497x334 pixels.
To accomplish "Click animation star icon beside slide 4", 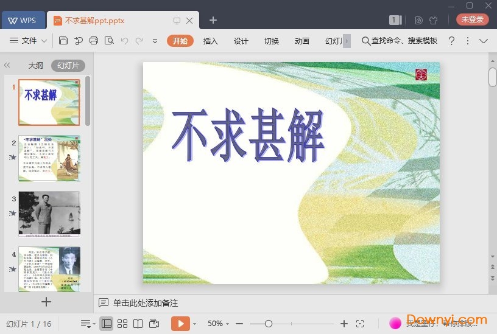I will click(12, 269).
